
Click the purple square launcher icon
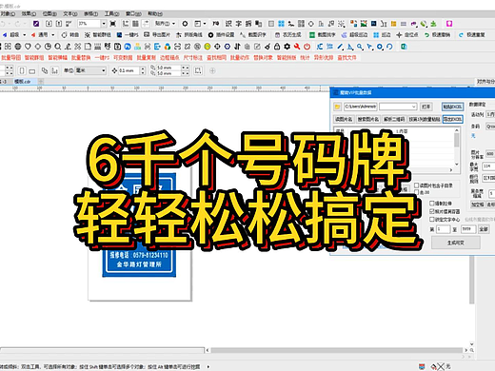36,24
